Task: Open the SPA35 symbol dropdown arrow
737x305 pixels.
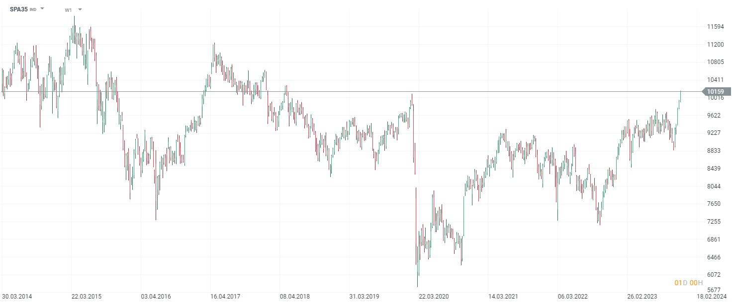Action: click(x=42, y=9)
